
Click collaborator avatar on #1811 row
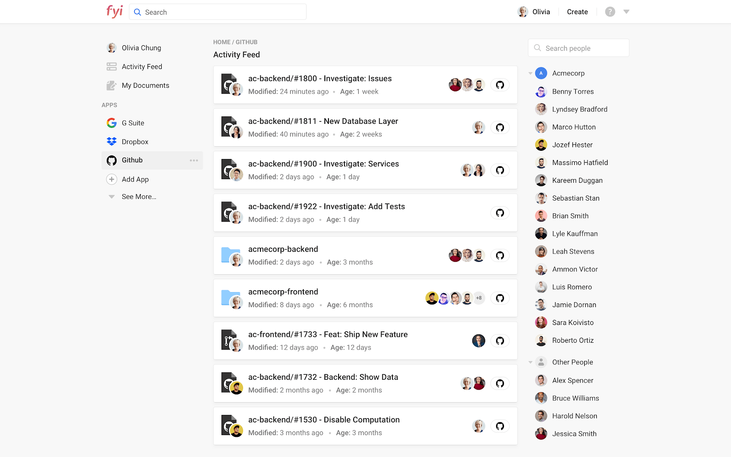click(x=478, y=128)
